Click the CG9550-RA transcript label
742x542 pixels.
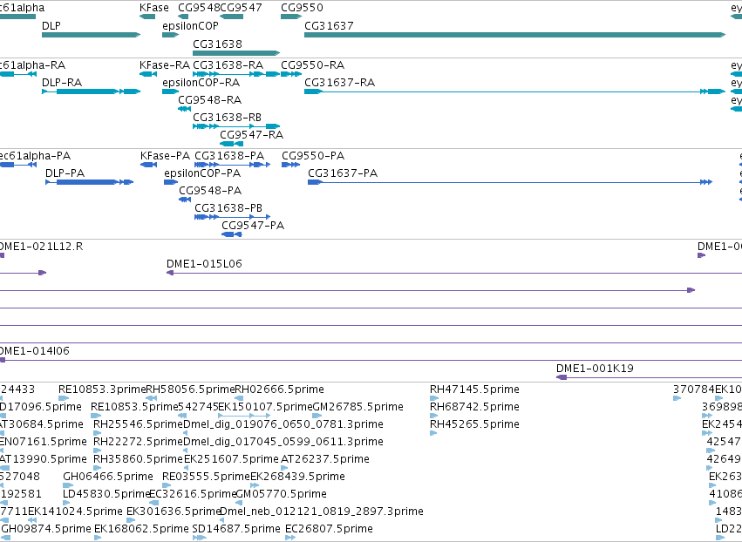313,64
